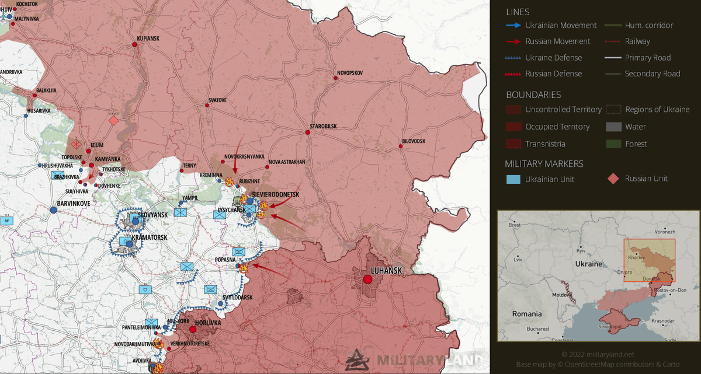Click the red city dot at Horlivka
The width and height of the screenshot is (701, 374).
coord(193,329)
